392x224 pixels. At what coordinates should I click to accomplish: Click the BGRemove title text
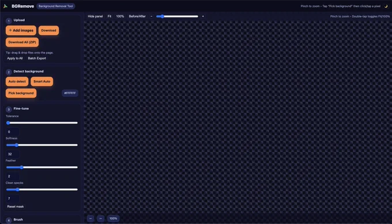[22, 6]
